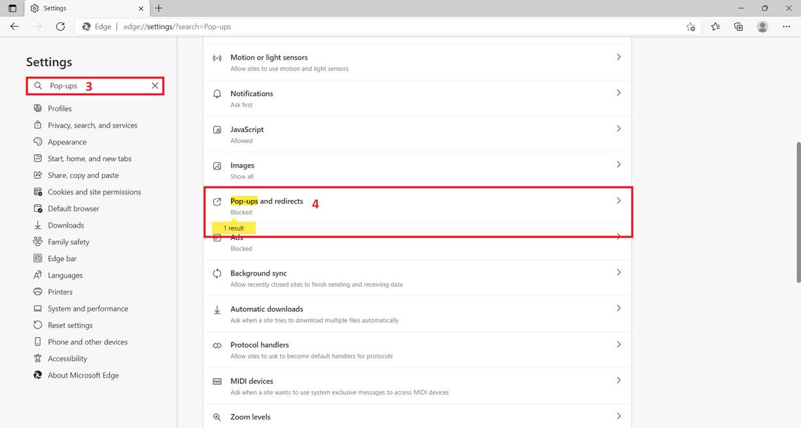Click the Edge logo beside About
801x428 pixels.
(38, 375)
